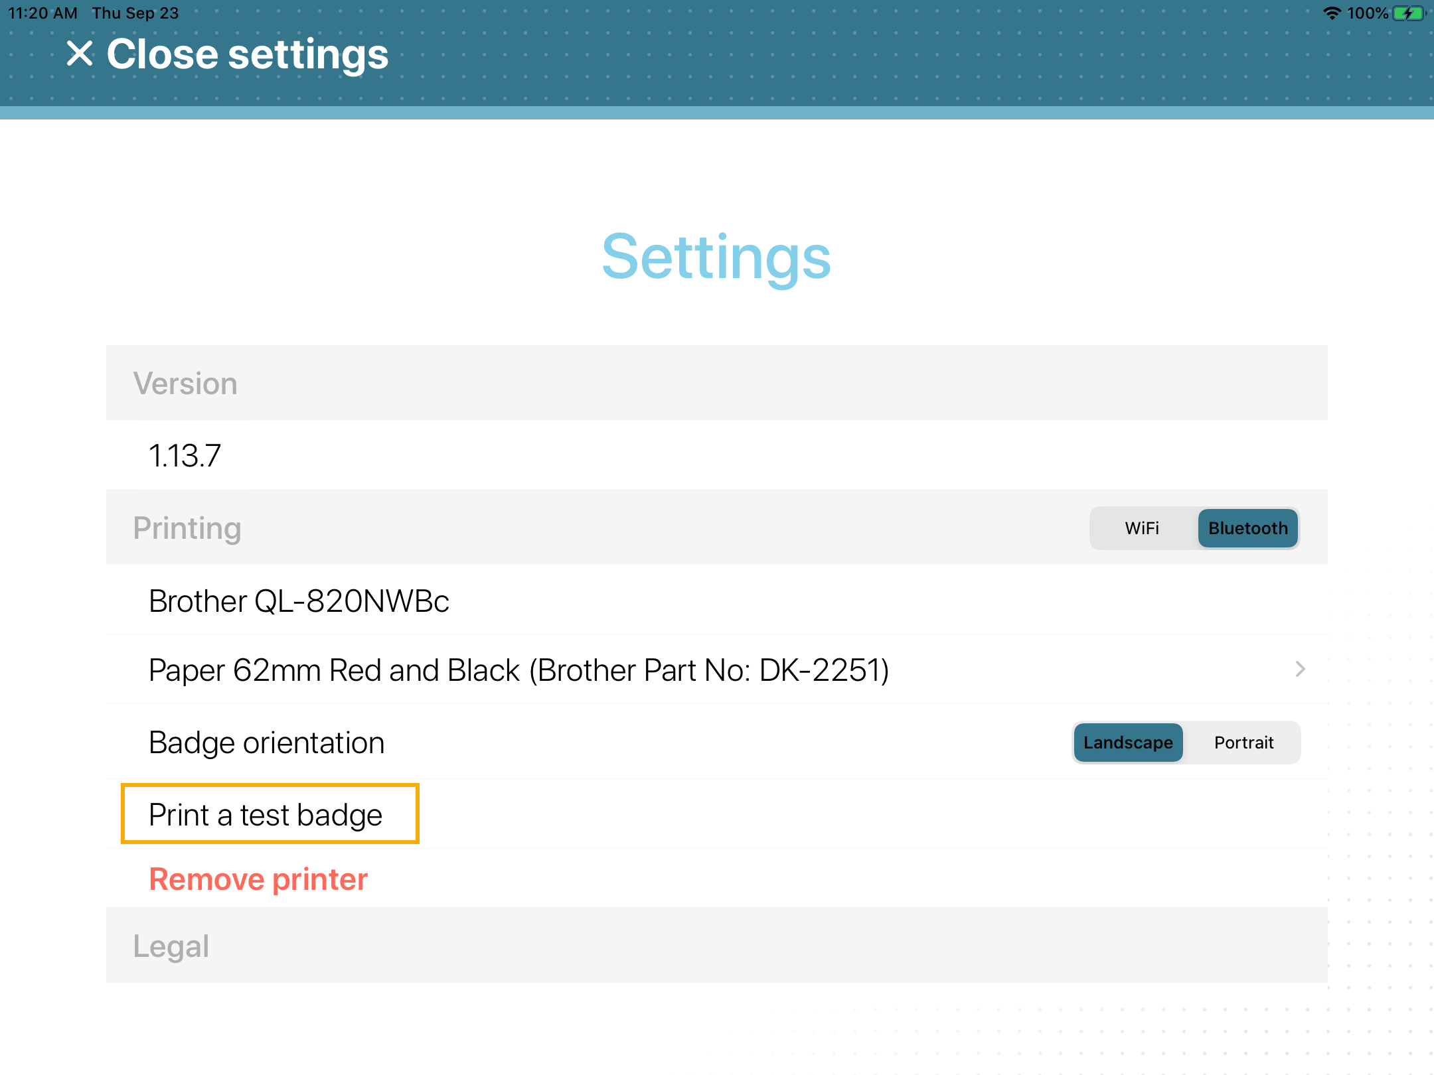Switch printing to WiFi mode
The width and height of the screenshot is (1434, 1075).
[1141, 528]
